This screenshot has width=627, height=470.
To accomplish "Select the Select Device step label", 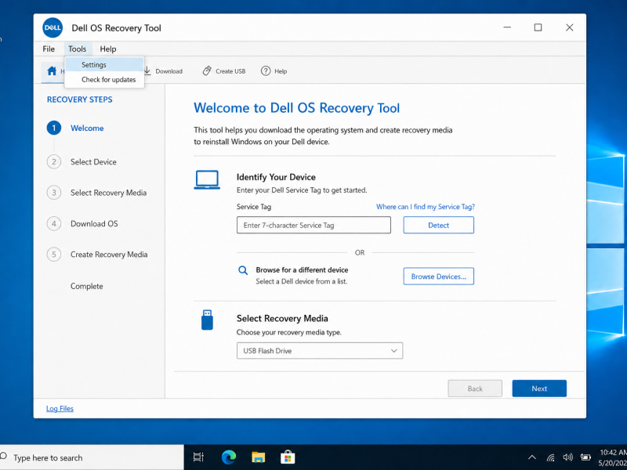I will pyautogui.click(x=93, y=162).
